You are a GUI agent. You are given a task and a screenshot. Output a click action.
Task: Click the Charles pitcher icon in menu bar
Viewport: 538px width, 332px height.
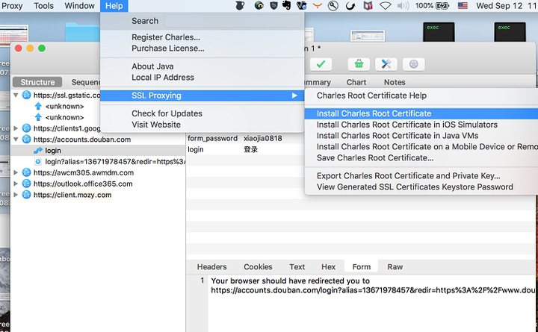(240, 5)
